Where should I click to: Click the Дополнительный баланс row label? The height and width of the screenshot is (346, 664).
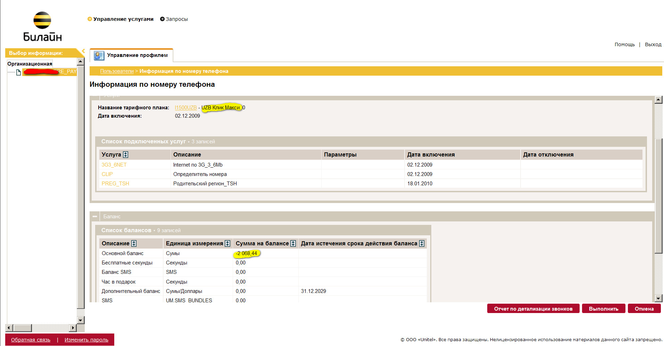click(131, 291)
